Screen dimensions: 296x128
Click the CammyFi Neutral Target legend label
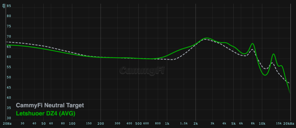pos(50,105)
